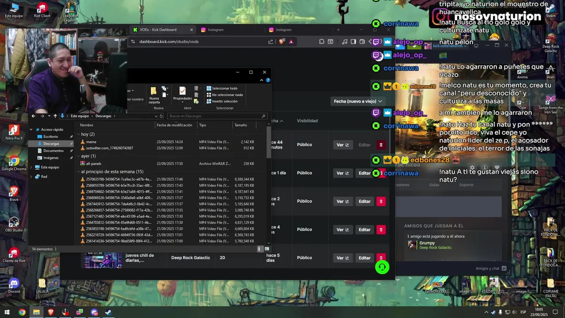565x318 pixels.
Task: Click the Windows Start button
Action: [x=7, y=312]
